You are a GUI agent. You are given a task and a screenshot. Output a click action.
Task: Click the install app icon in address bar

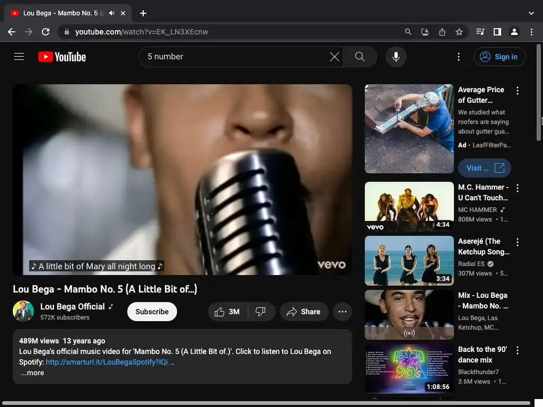pyautogui.click(x=425, y=32)
